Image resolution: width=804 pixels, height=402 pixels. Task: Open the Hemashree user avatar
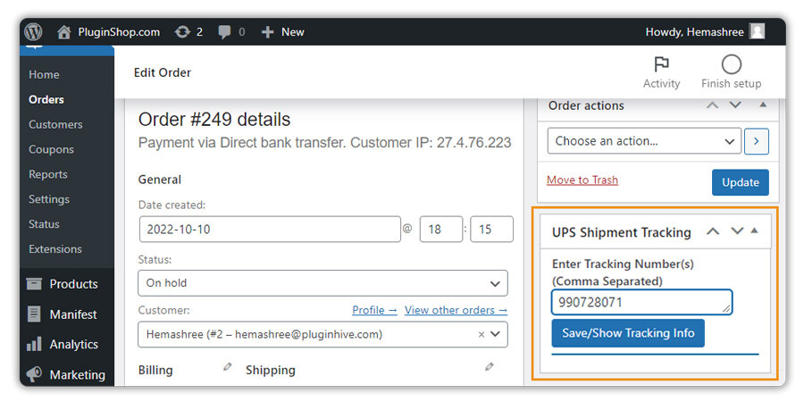coord(757,32)
